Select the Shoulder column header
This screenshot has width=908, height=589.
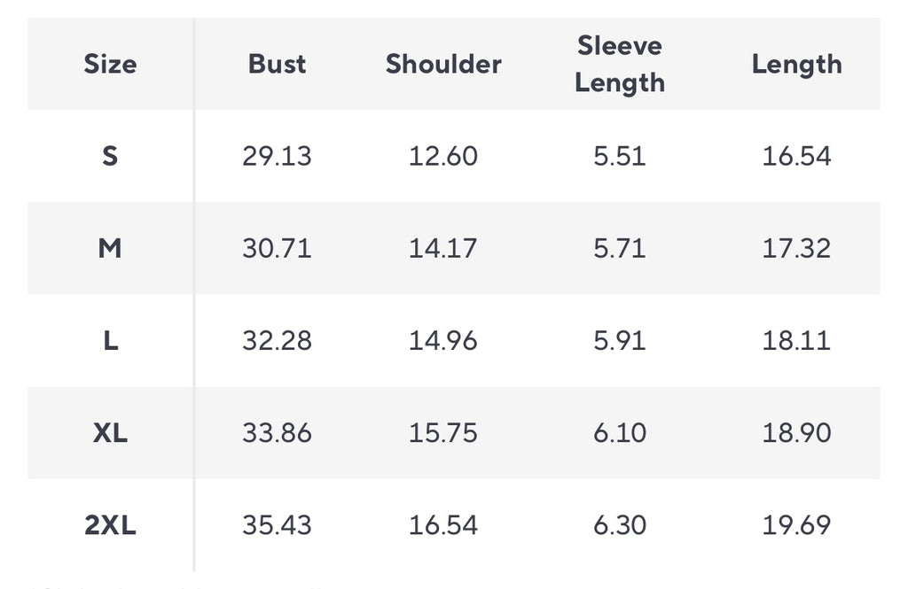[x=443, y=64]
